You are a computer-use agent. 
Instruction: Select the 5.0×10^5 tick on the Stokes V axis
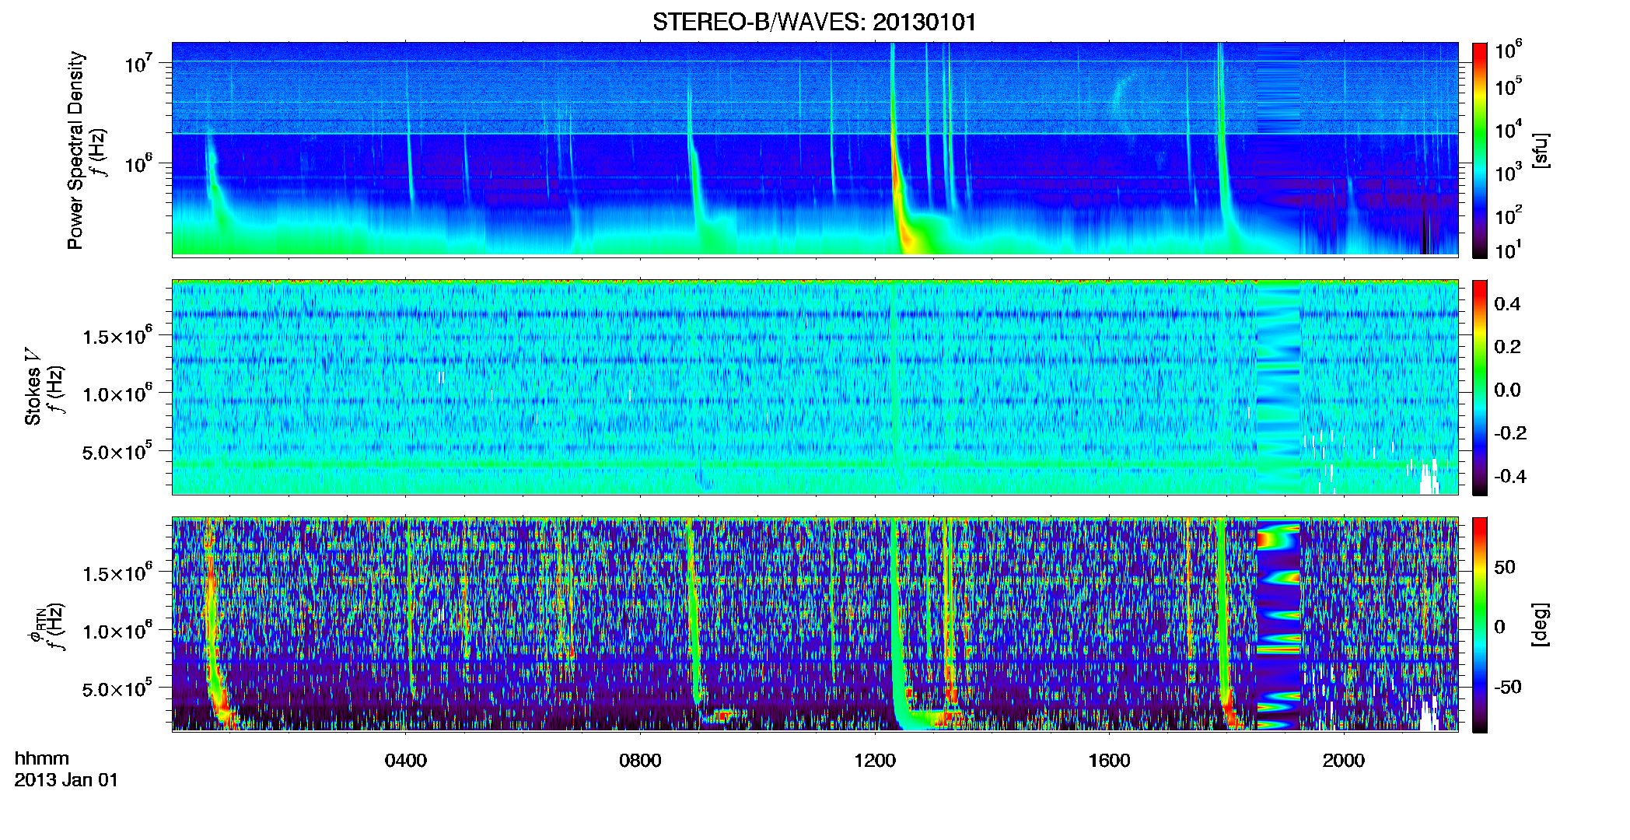click(x=117, y=451)
